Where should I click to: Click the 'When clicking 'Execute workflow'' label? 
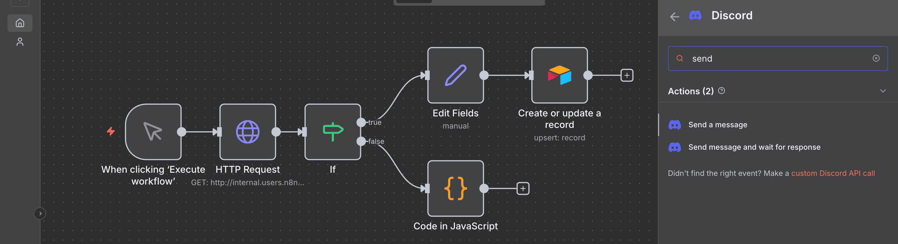tap(153, 176)
